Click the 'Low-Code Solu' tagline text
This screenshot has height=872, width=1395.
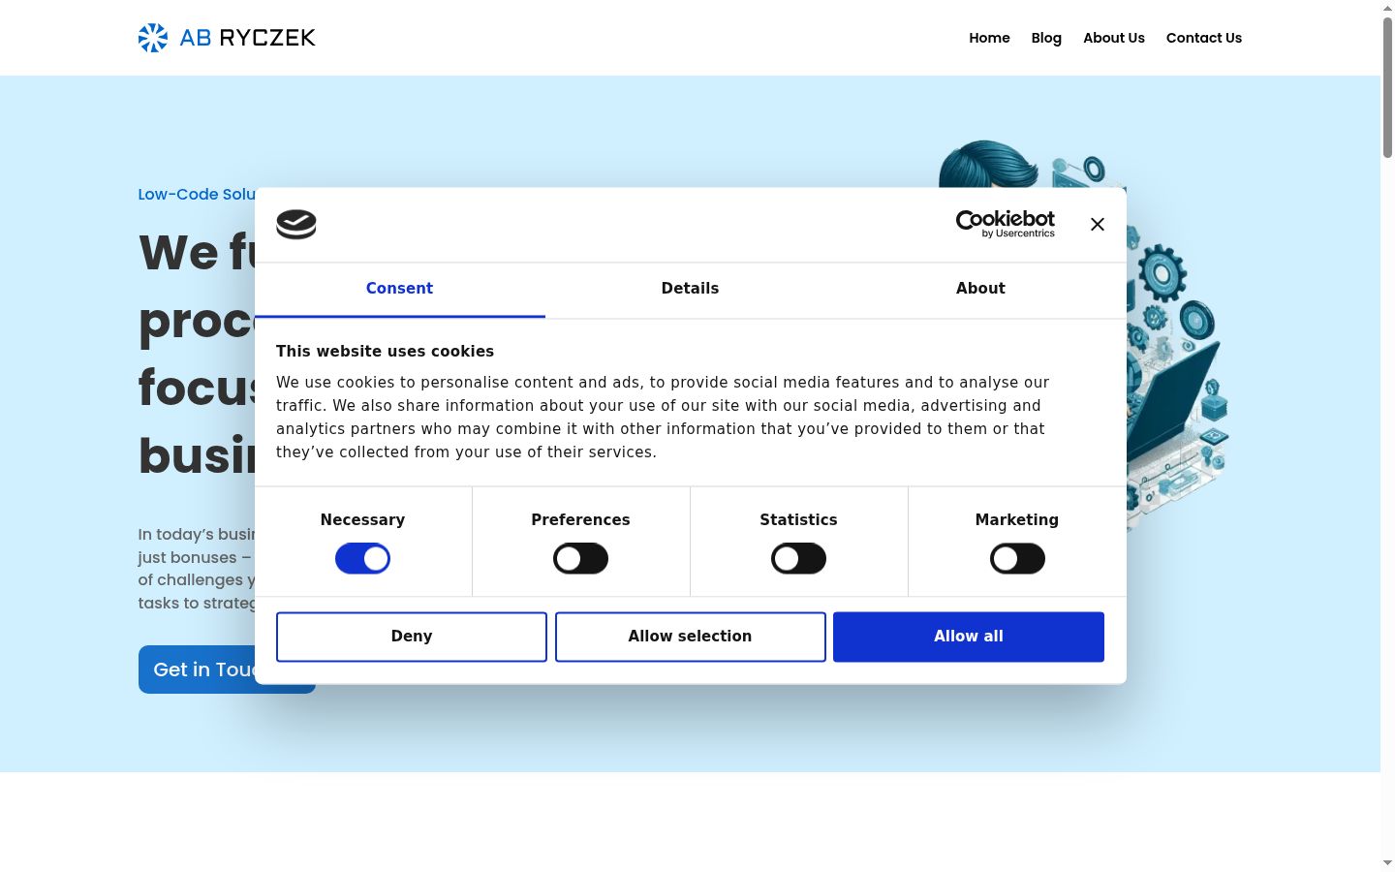click(x=197, y=194)
